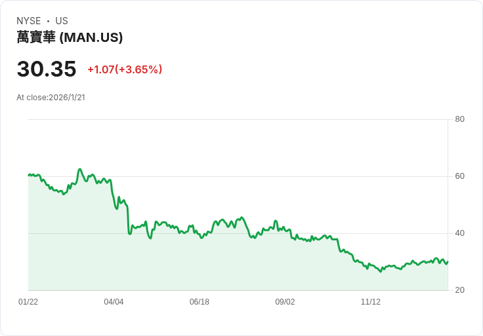Click the chart line's rightmost end point
Image resolution: width=483 pixels, height=336 pixels.
point(448,261)
